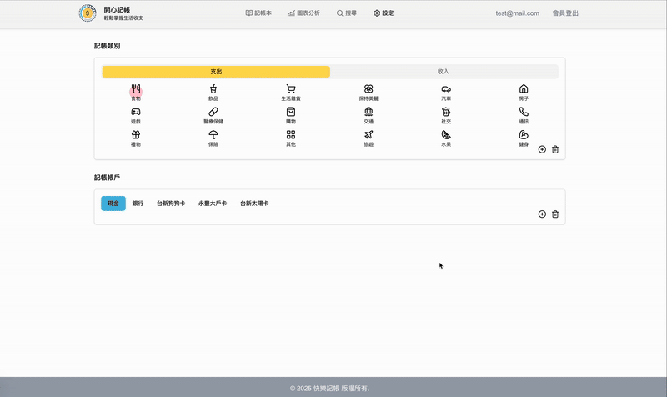Click the test@mail.com account email
This screenshot has width=667, height=397.
click(x=517, y=13)
